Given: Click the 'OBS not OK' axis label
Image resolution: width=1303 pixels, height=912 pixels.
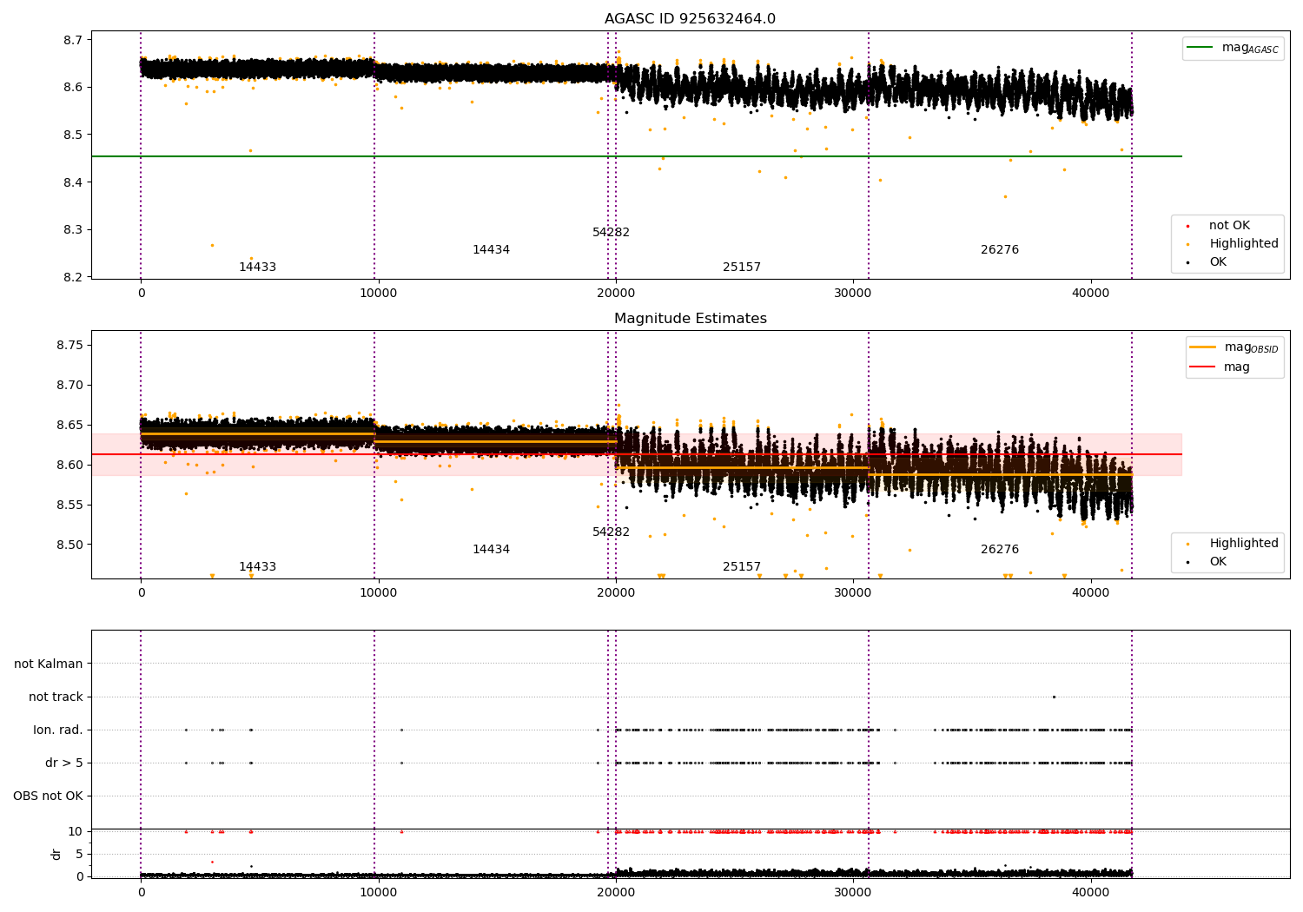Looking at the screenshot, I should tap(48, 796).
